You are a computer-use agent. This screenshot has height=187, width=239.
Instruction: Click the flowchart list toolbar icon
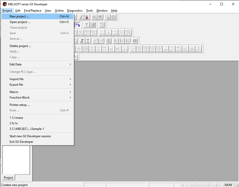click(x=102, y=25)
